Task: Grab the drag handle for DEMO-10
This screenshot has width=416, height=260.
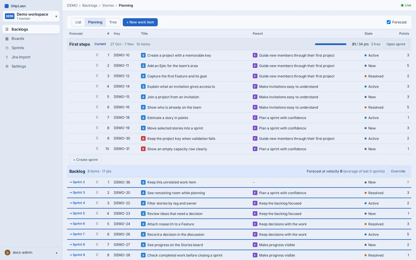Action: click(97, 55)
